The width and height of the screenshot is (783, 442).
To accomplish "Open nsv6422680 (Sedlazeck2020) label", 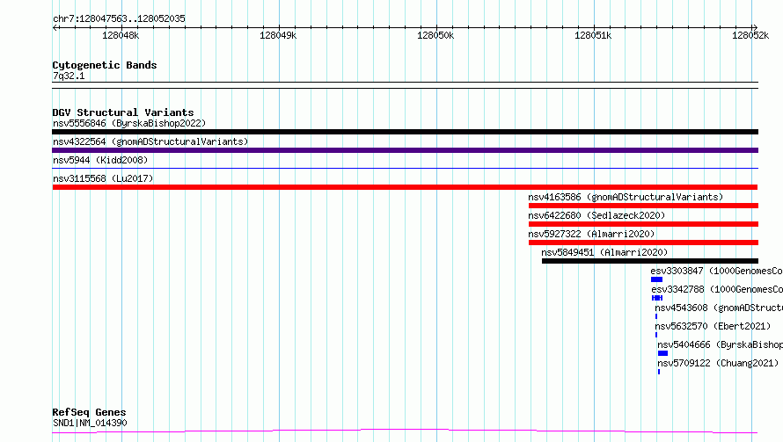I will pos(596,215).
